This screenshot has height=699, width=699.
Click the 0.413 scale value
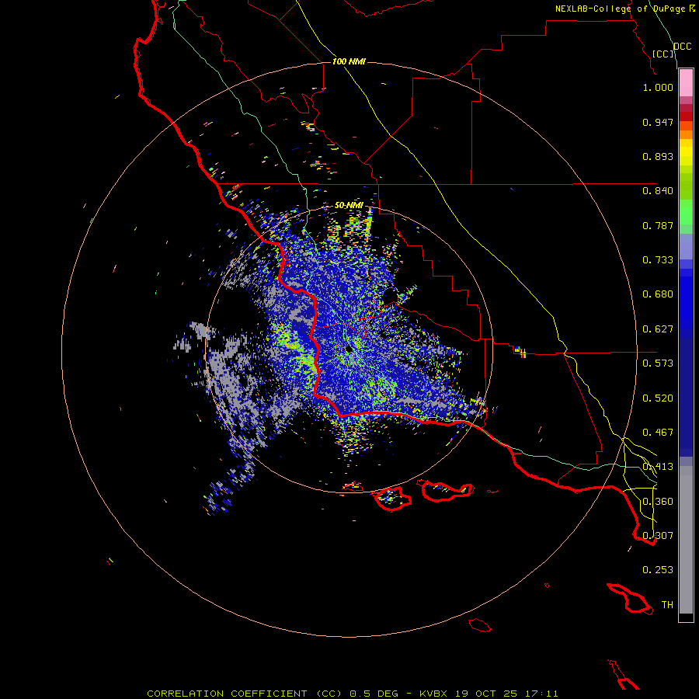click(658, 467)
